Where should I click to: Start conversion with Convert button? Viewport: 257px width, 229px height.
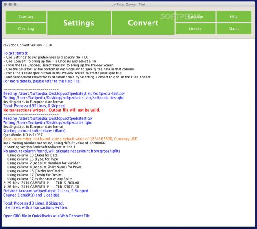pyautogui.click(x=143, y=23)
